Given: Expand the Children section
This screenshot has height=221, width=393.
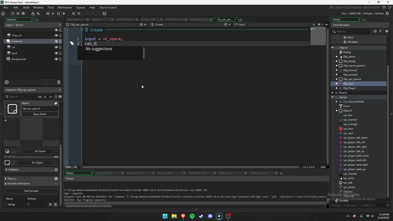Looking at the screenshot, I should 6,170.
